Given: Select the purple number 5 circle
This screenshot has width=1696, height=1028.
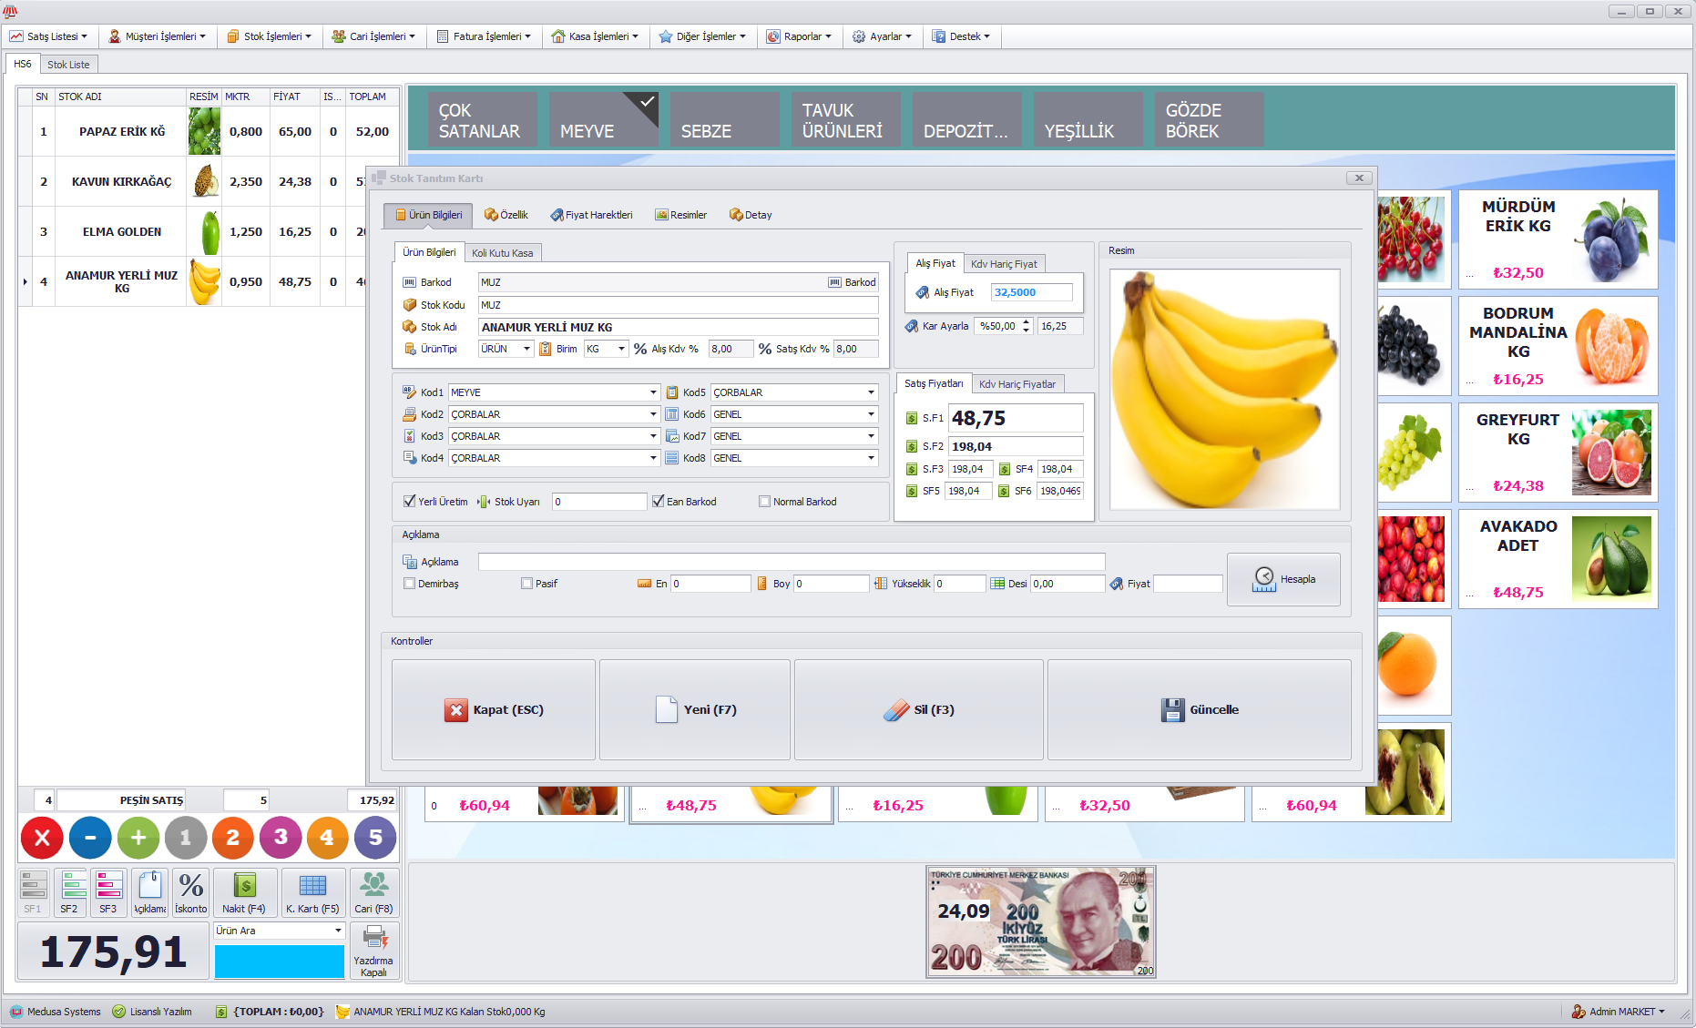Looking at the screenshot, I should (x=375, y=838).
